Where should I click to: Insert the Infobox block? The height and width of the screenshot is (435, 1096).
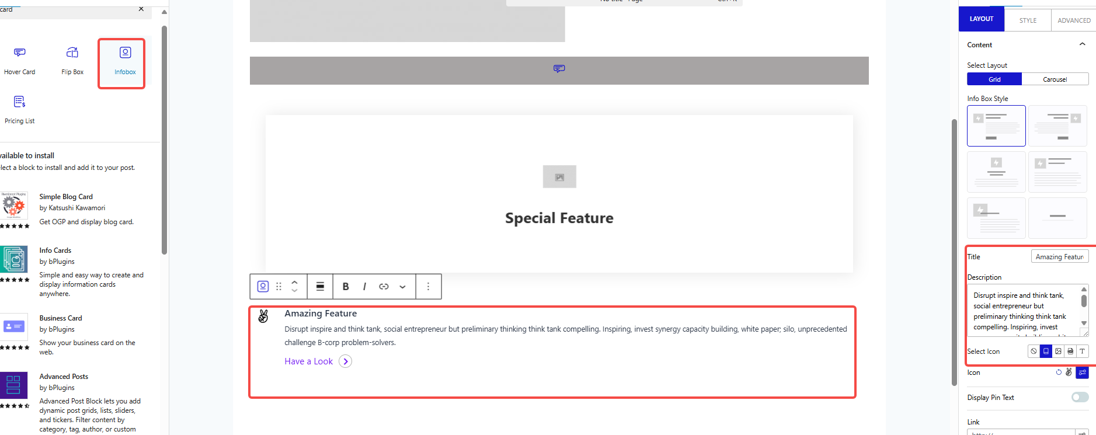tap(125, 62)
